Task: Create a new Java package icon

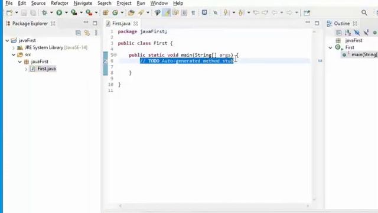Action: point(105,12)
